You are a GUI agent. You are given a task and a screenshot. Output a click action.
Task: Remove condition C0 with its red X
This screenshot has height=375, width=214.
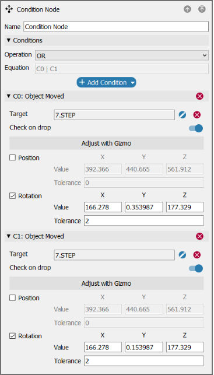[199, 96]
